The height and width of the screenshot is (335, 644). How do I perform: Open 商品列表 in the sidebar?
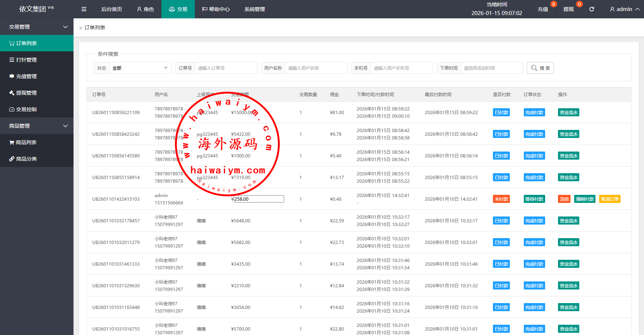(x=26, y=142)
